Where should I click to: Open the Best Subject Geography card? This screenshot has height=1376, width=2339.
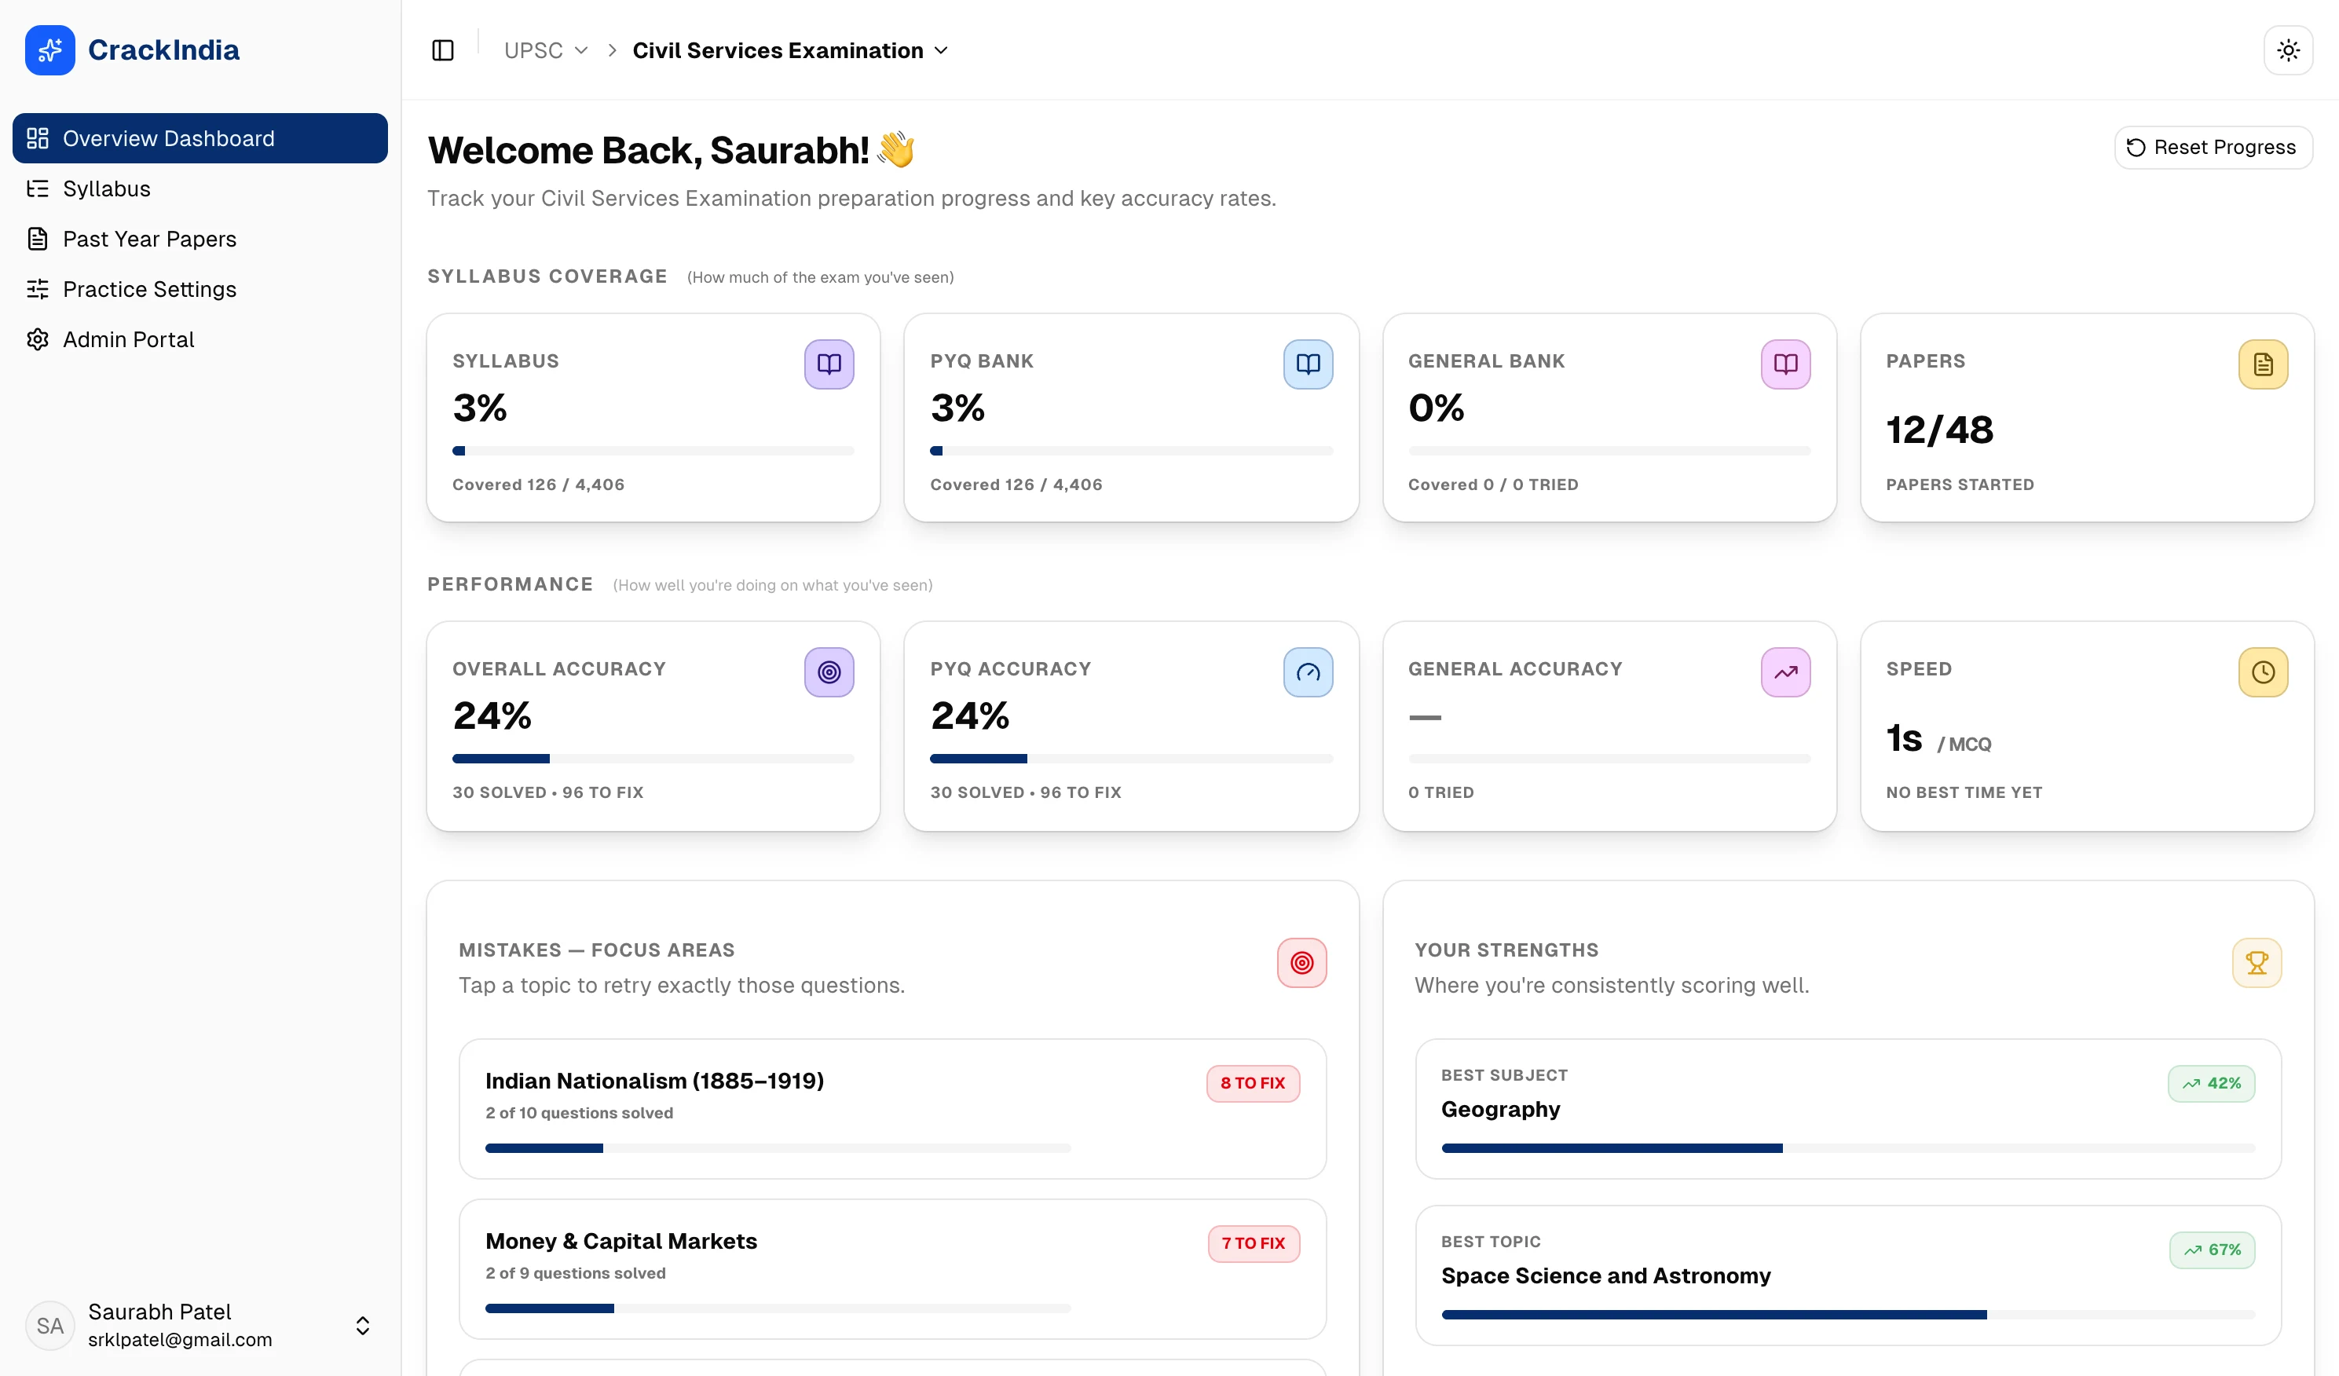[1848, 1109]
